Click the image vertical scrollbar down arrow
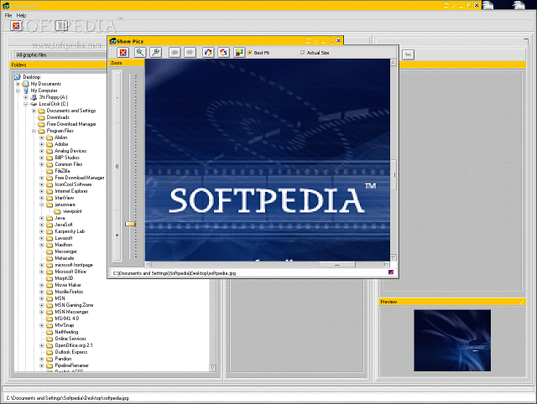The height and width of the screenshot is (404, 537). [x=394, y=257]
